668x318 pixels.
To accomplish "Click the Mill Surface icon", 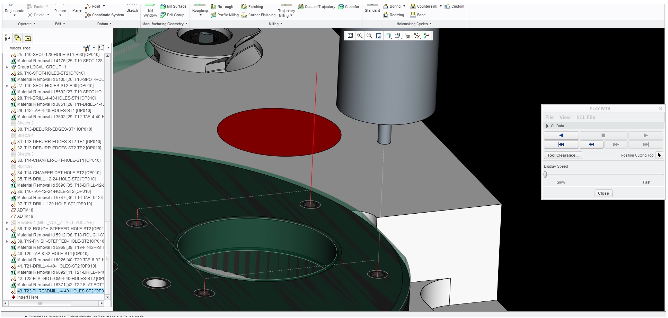I will [x=163, y=6].
